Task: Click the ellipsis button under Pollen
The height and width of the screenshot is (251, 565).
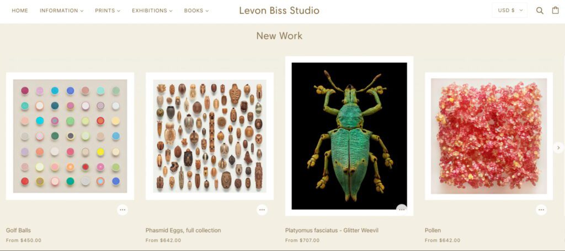Action: 541,210
